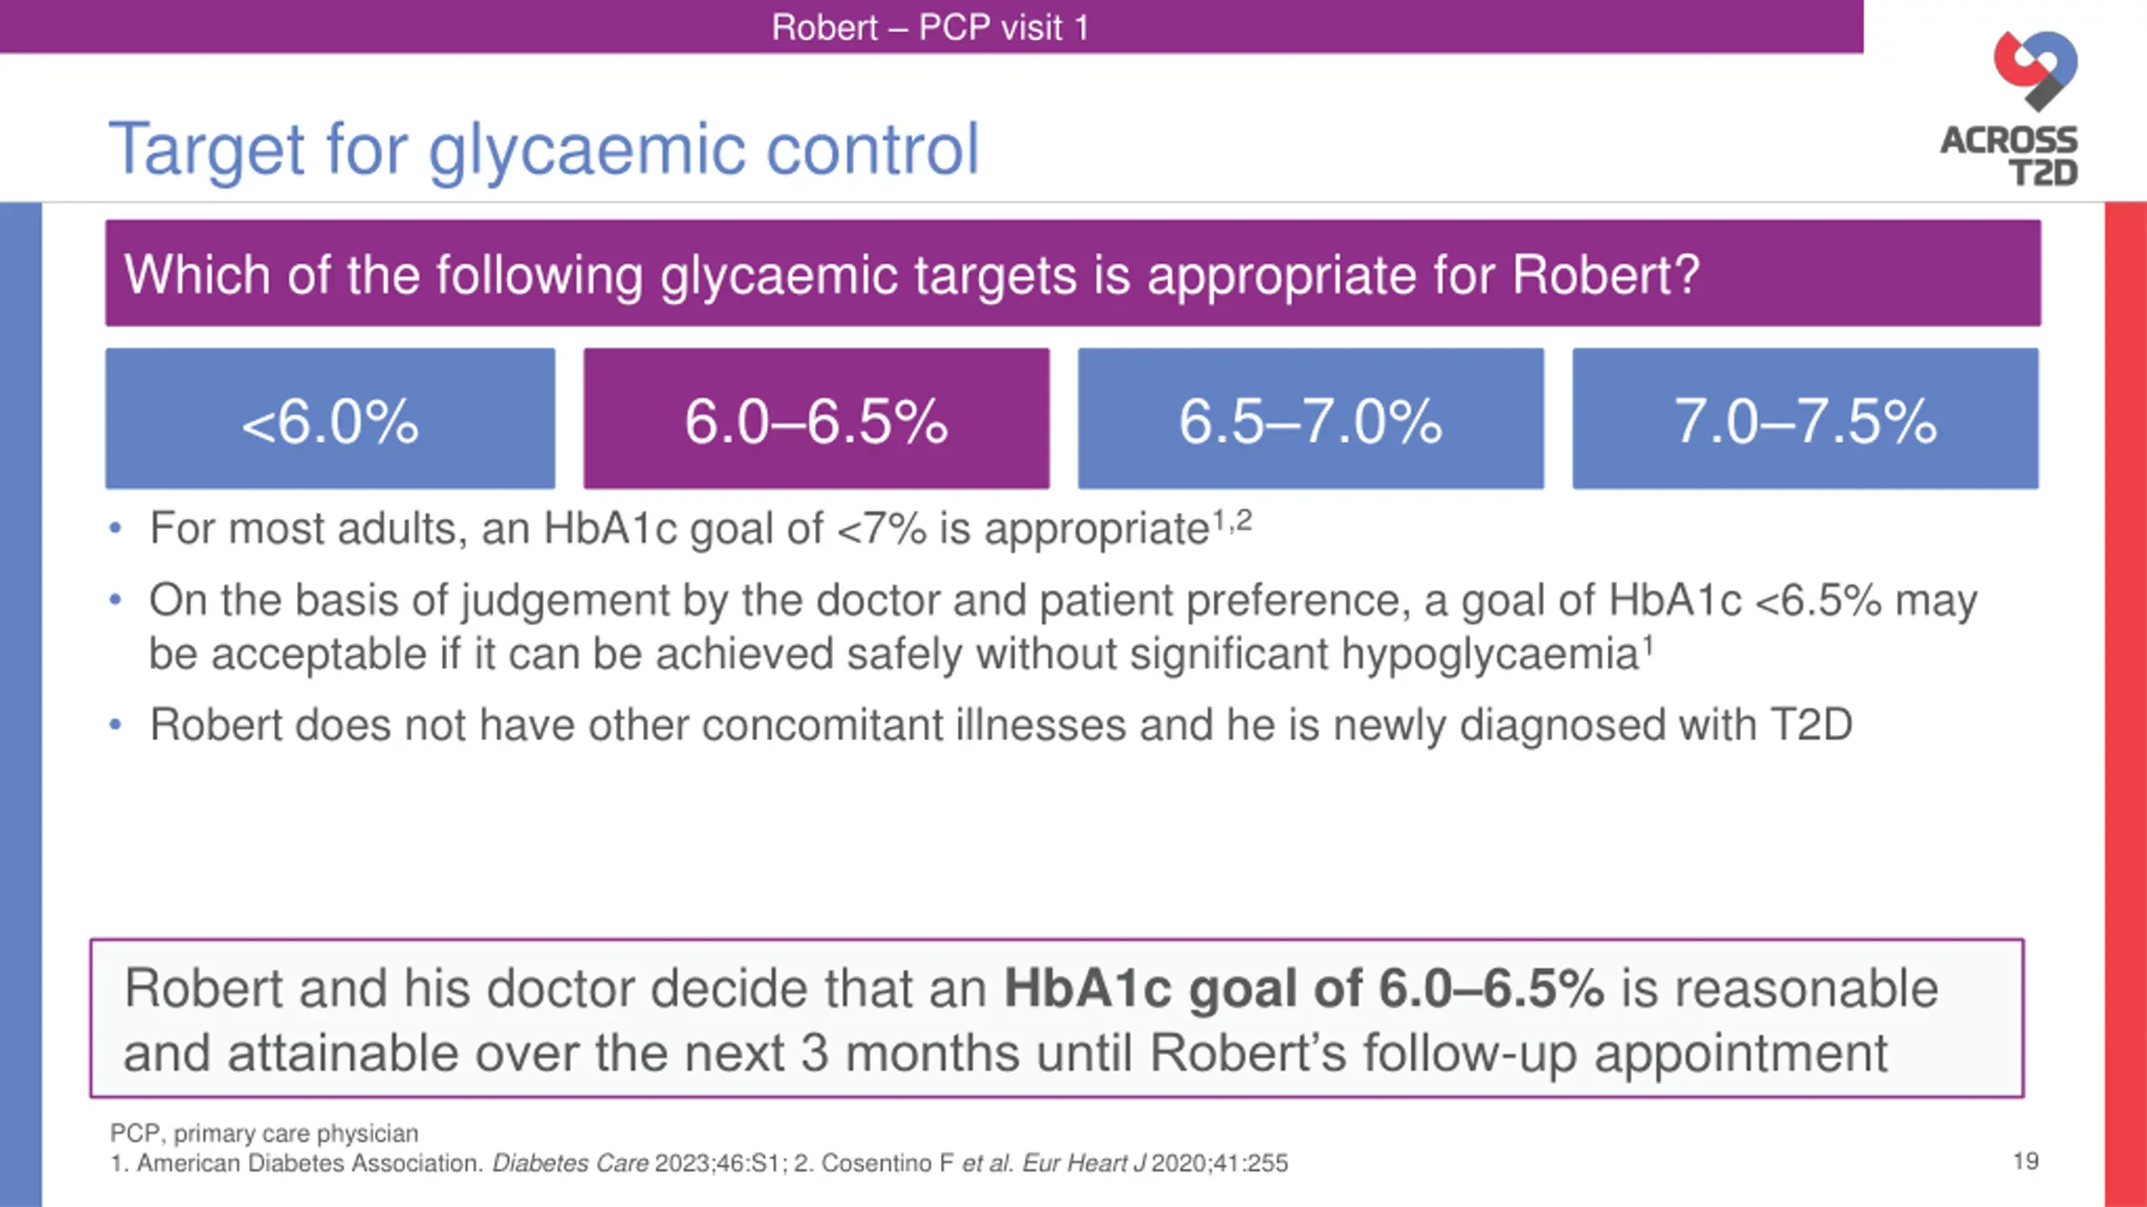The width and height of the screenshot is (2147, 1207).
Task: Pick the 6.5–7.0% target option
Action: pos(1310,418)
